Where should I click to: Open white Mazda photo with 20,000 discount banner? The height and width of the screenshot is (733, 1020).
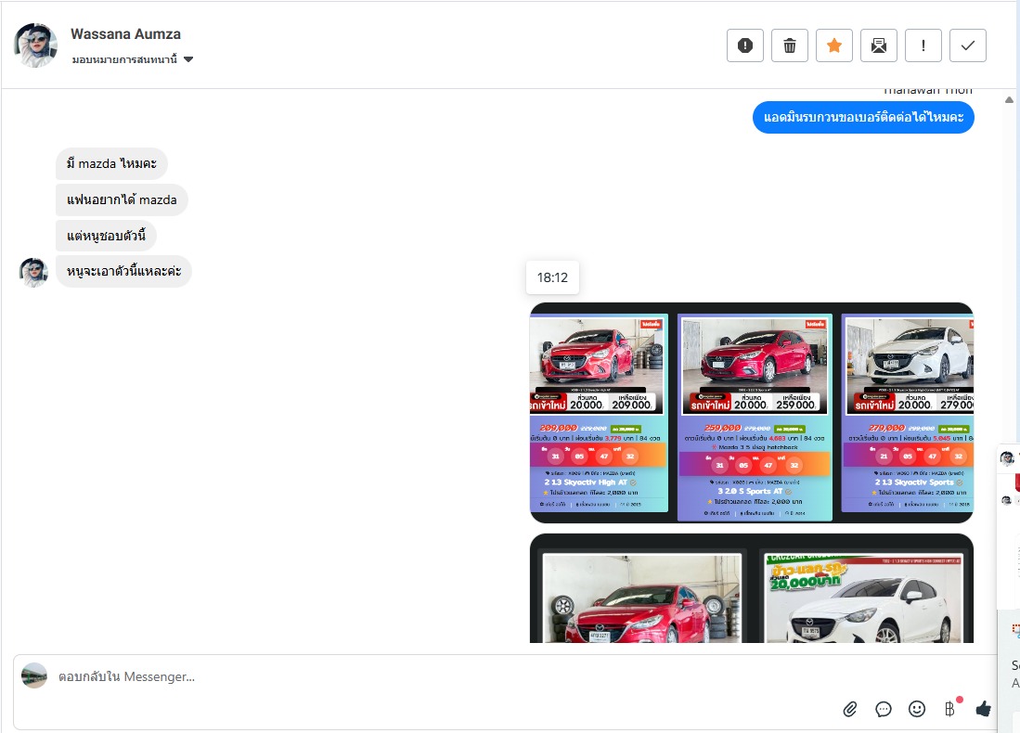(x=864, y=598)
